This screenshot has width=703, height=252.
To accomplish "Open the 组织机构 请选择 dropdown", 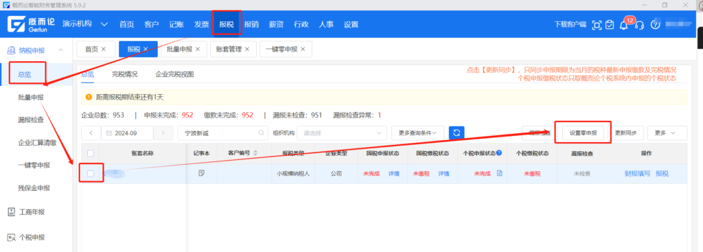I will (x=342, y=133).
